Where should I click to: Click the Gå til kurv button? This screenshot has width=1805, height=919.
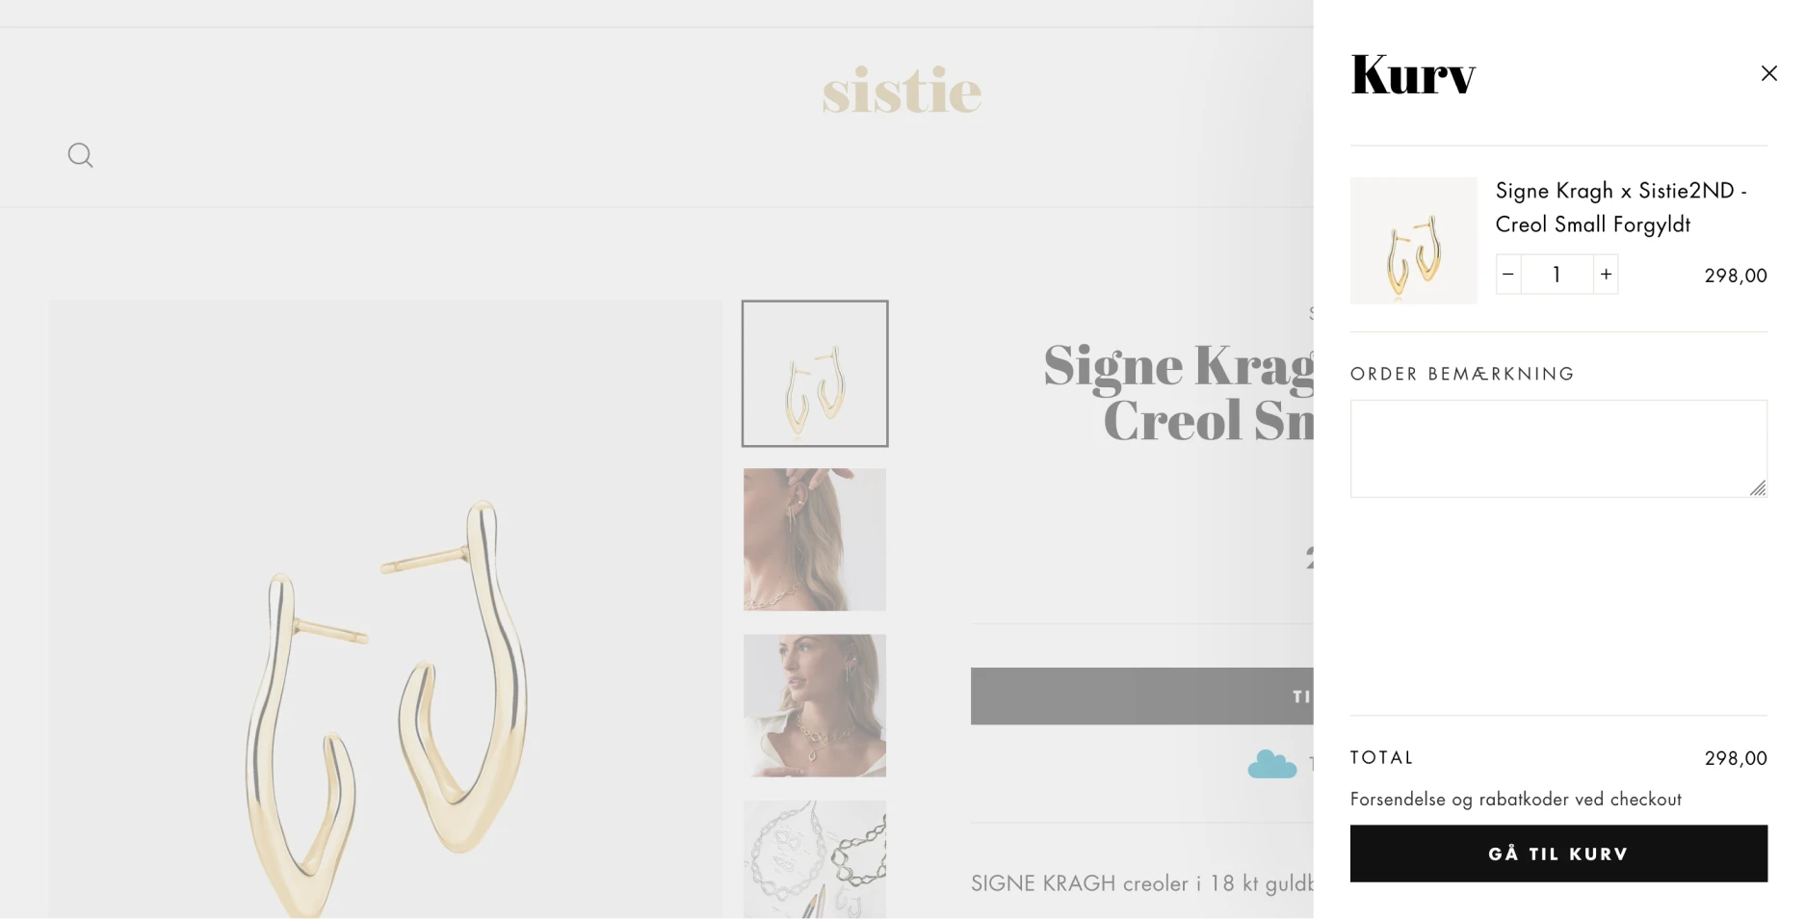pos(1558,853)
